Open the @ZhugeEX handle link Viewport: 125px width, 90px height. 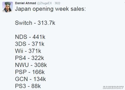tap(44, 3)
